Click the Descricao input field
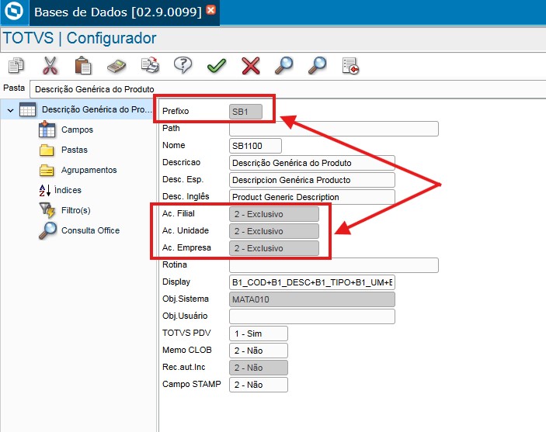 pos(312,163)
